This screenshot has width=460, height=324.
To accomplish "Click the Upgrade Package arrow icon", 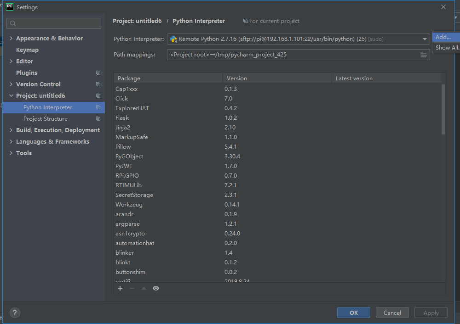I will click(143, 288).
